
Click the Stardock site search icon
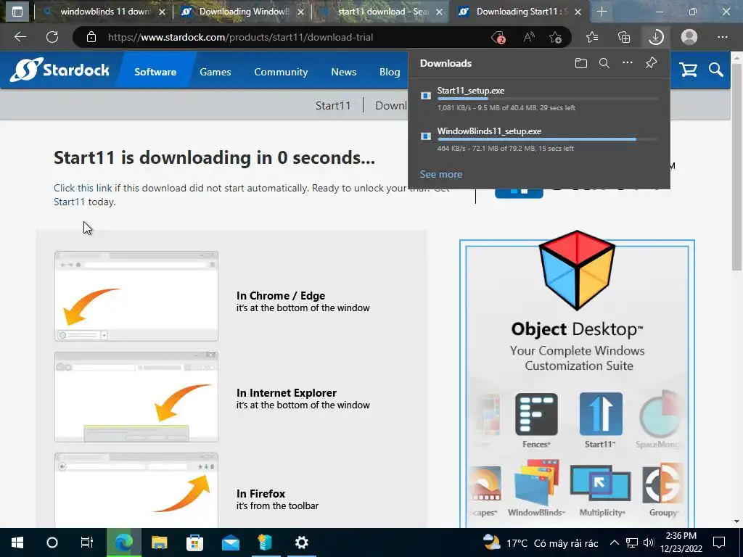716,70
